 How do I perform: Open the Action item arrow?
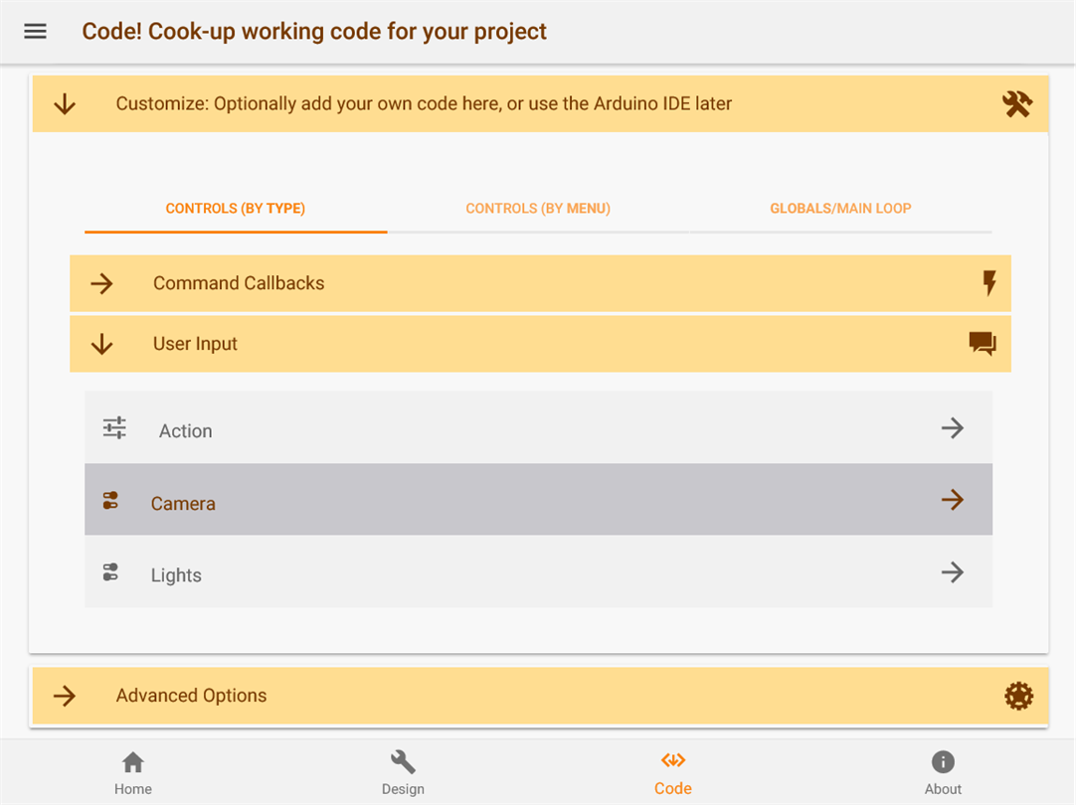click(x=952, y=428)
